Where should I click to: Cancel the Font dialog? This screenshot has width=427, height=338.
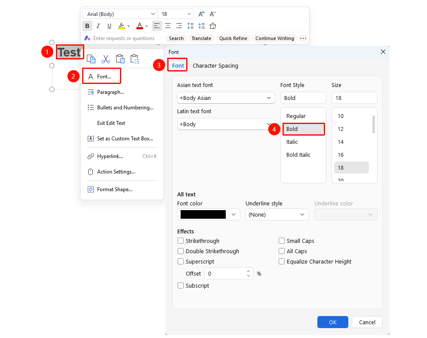[367, 322]
